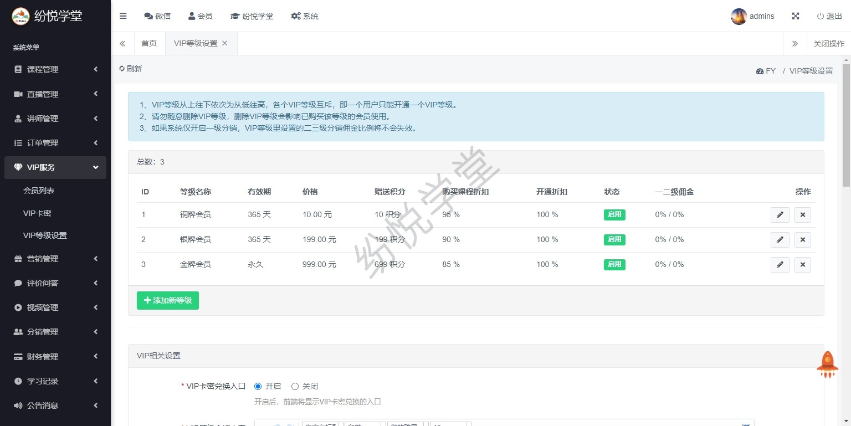Enter fullscreen using the expand icon
Viewport: 851px width, 426px height.
(795, 16)
